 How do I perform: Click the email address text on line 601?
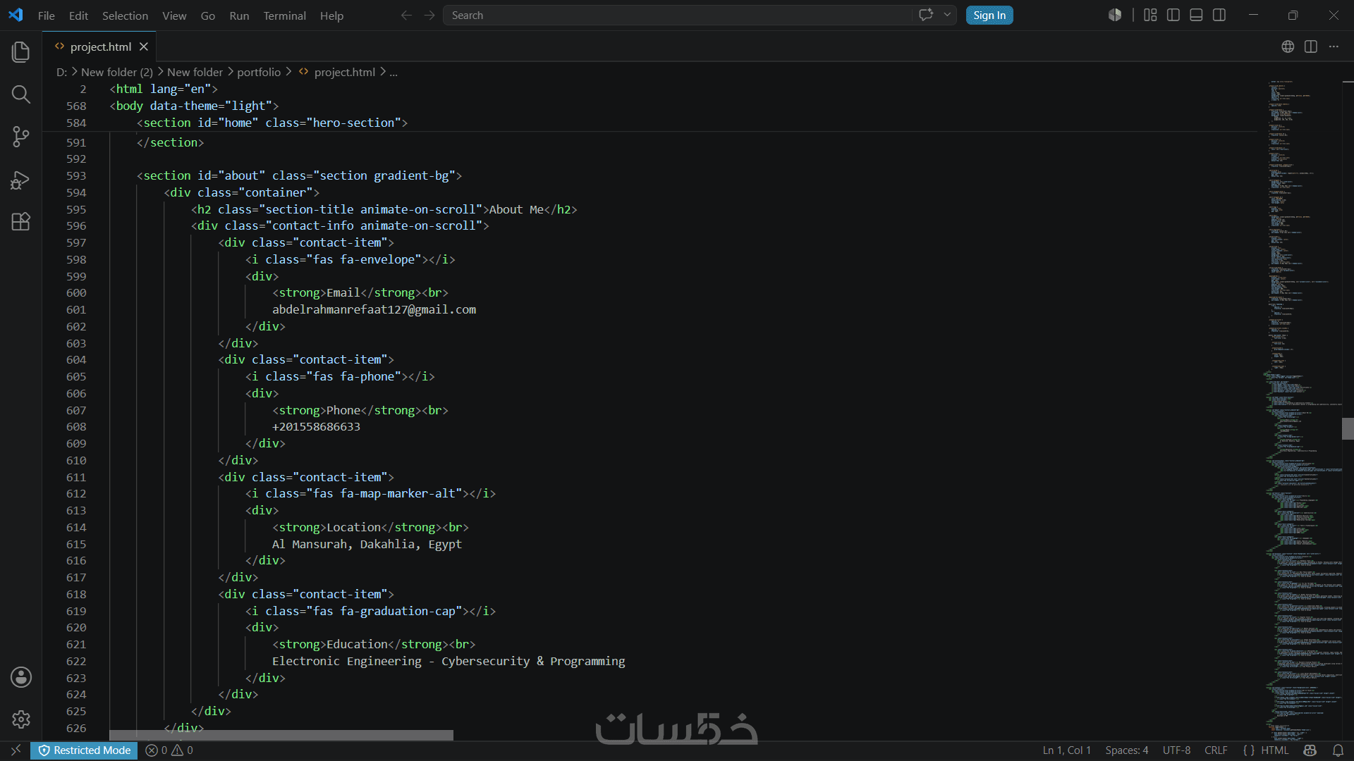(x=374, y=309)
